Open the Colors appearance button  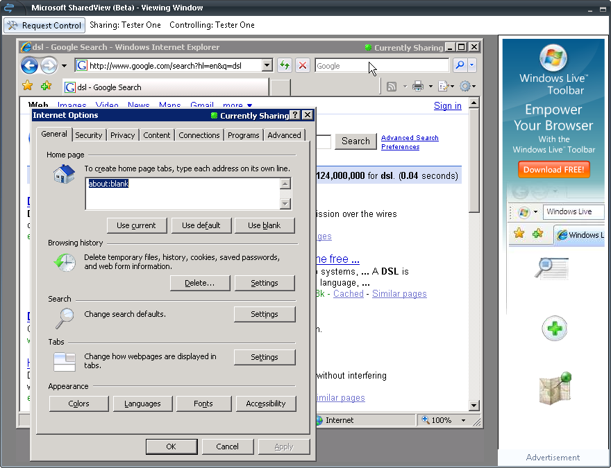(x=78, y=404)
